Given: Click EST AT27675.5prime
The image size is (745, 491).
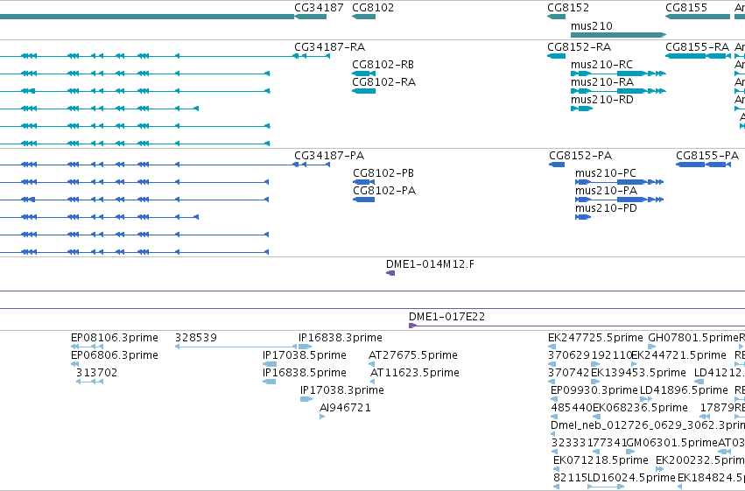Looking at the screenshot, I should click(413, 355).
